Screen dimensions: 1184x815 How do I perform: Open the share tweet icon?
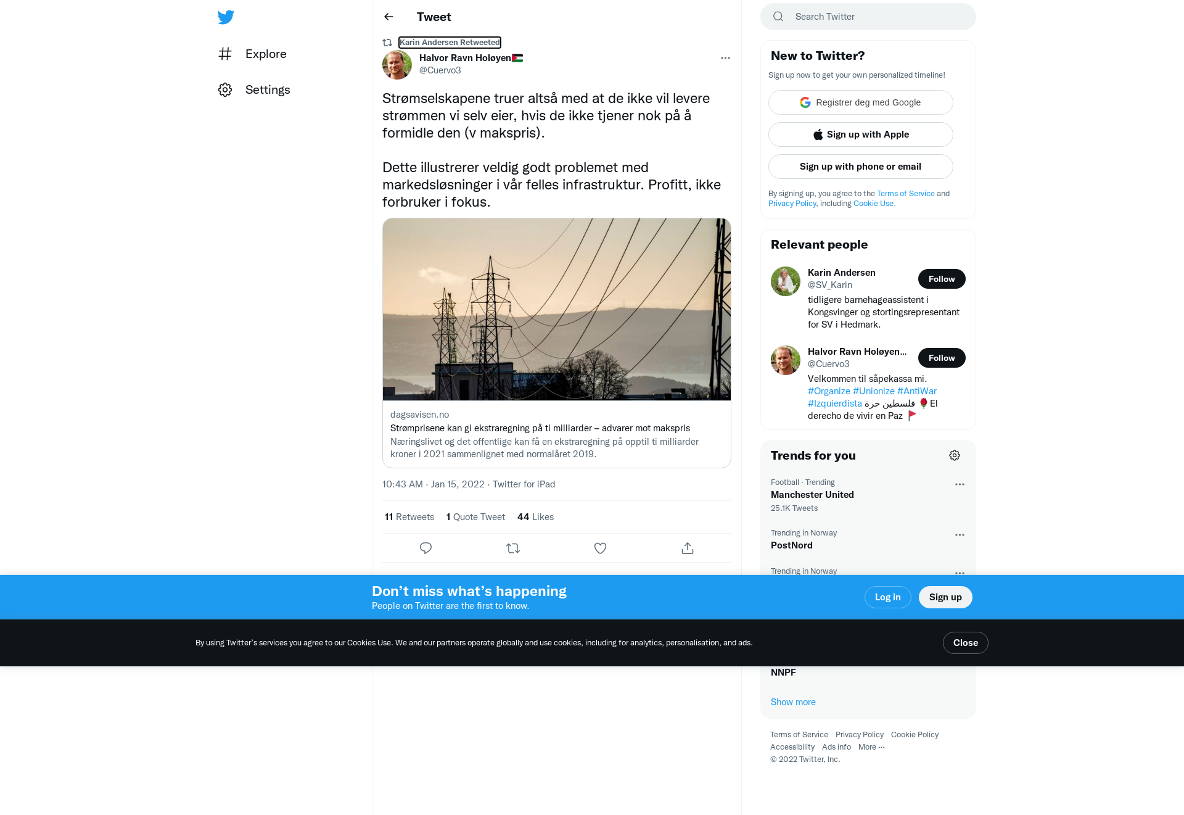coord(688,548)
